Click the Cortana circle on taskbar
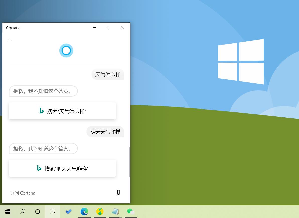 38,212
